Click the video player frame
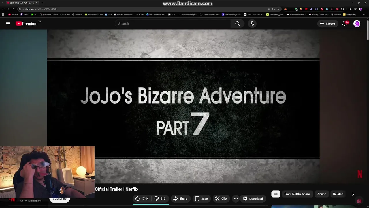Image resolution: width=369 pixels, height=208 pixels. point(183,106)
